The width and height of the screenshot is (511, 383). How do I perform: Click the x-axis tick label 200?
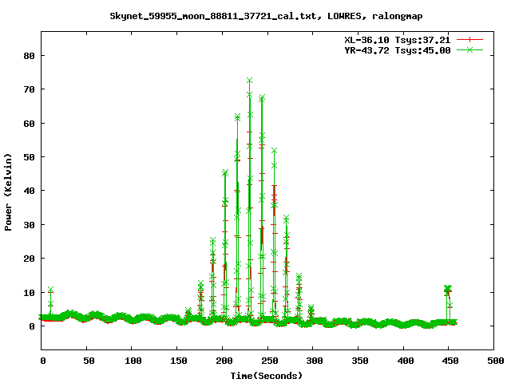click(224, 361)
